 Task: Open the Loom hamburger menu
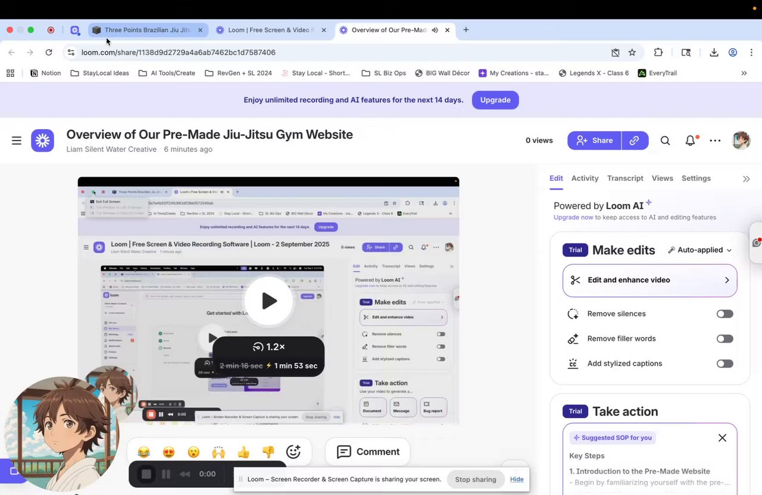17,140
